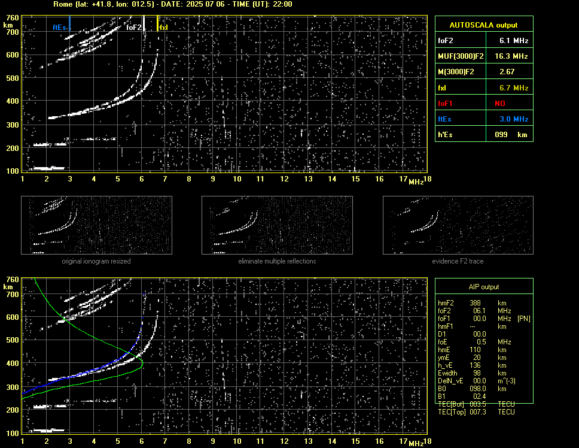Select the 099 km h'Es value

(511, 135)
